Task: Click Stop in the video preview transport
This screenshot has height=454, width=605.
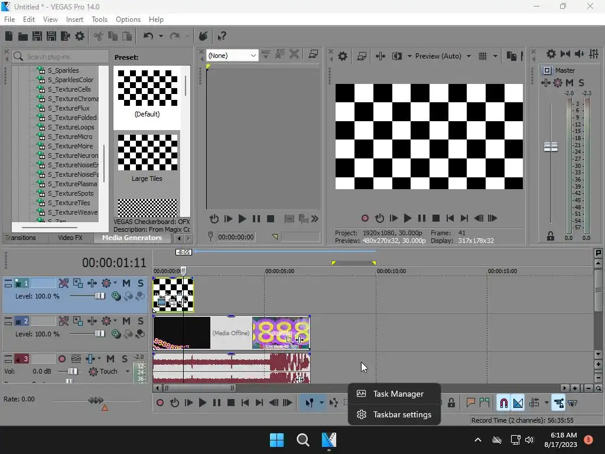Action: (436, 218)
